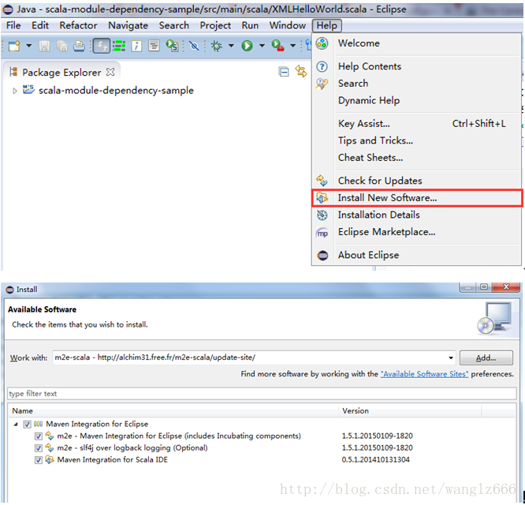Open the File menu
525x505 pixels.
click(x=13, y=25)
